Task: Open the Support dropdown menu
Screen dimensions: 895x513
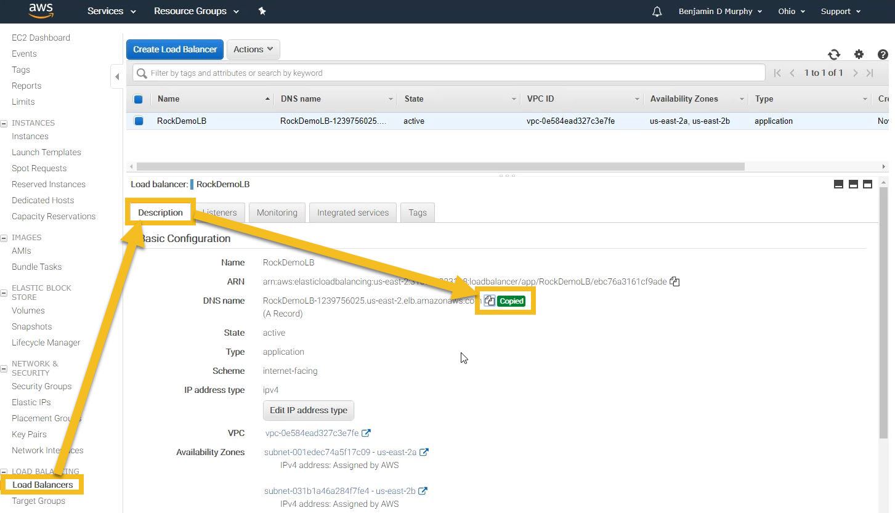Action: 841,11
